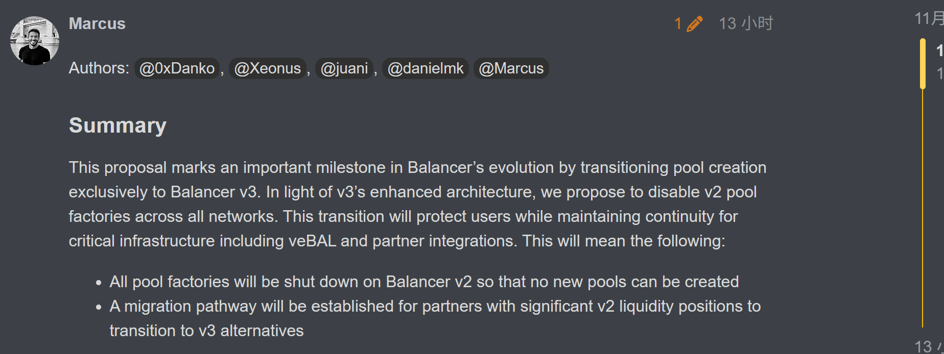Image resolution: width=944 pixels, height=354 pixels.
Task: Click the edit count number beside pencil
Action: click(x=678, y=24)
